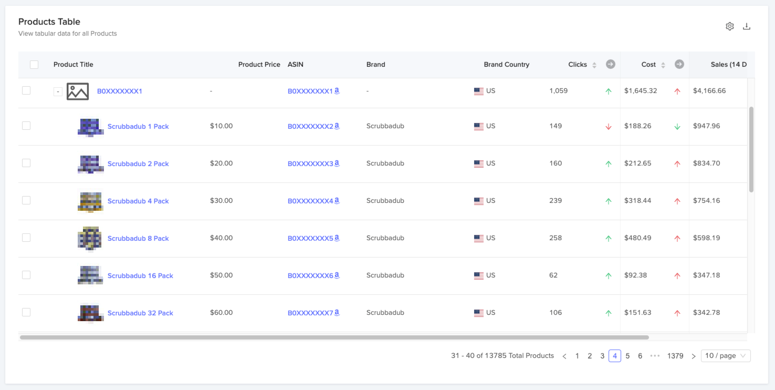Go to previous page chevron
The height and width of the screenshot is (390, 775).
(564, 356)
